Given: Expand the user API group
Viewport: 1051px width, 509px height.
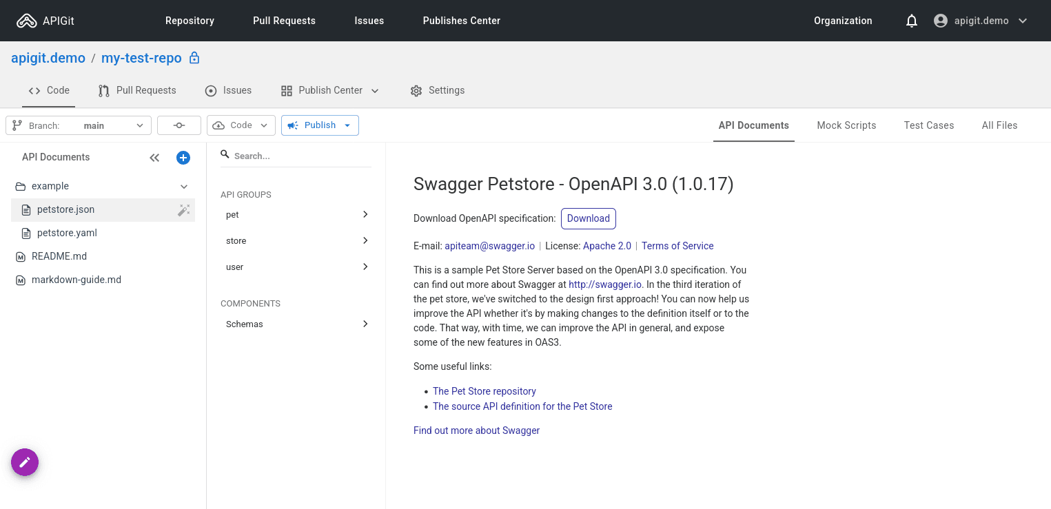Looking at the screenshot, I should (298, 267).
